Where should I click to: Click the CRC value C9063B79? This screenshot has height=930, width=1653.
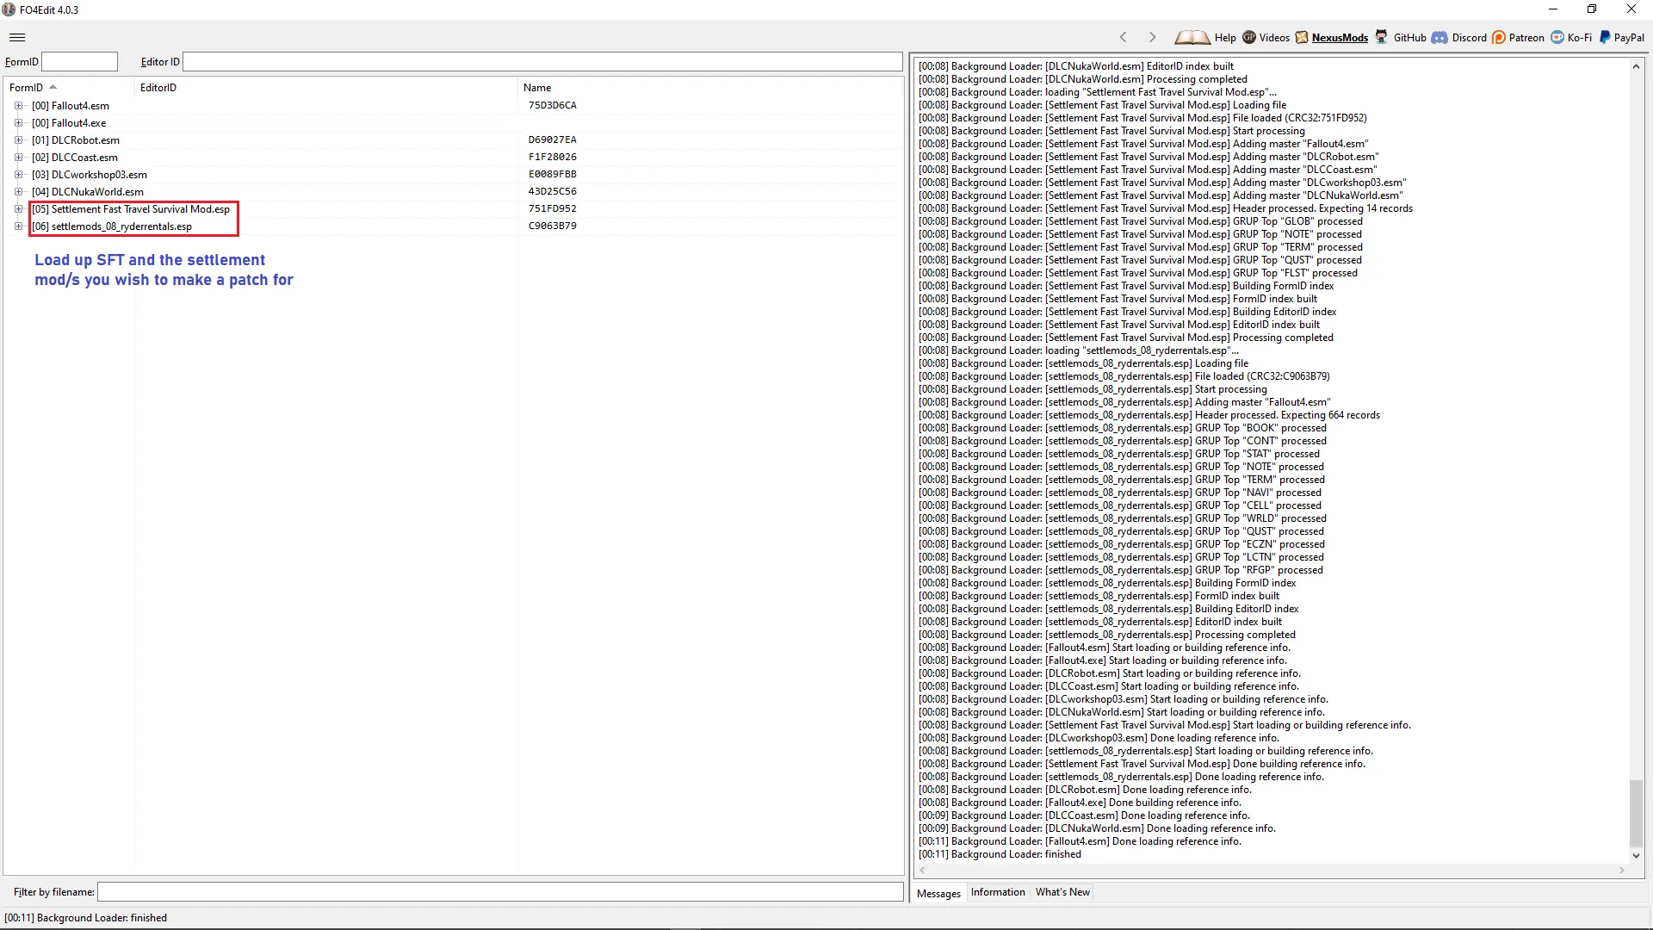pyautogui.click(x=552, y=226)
